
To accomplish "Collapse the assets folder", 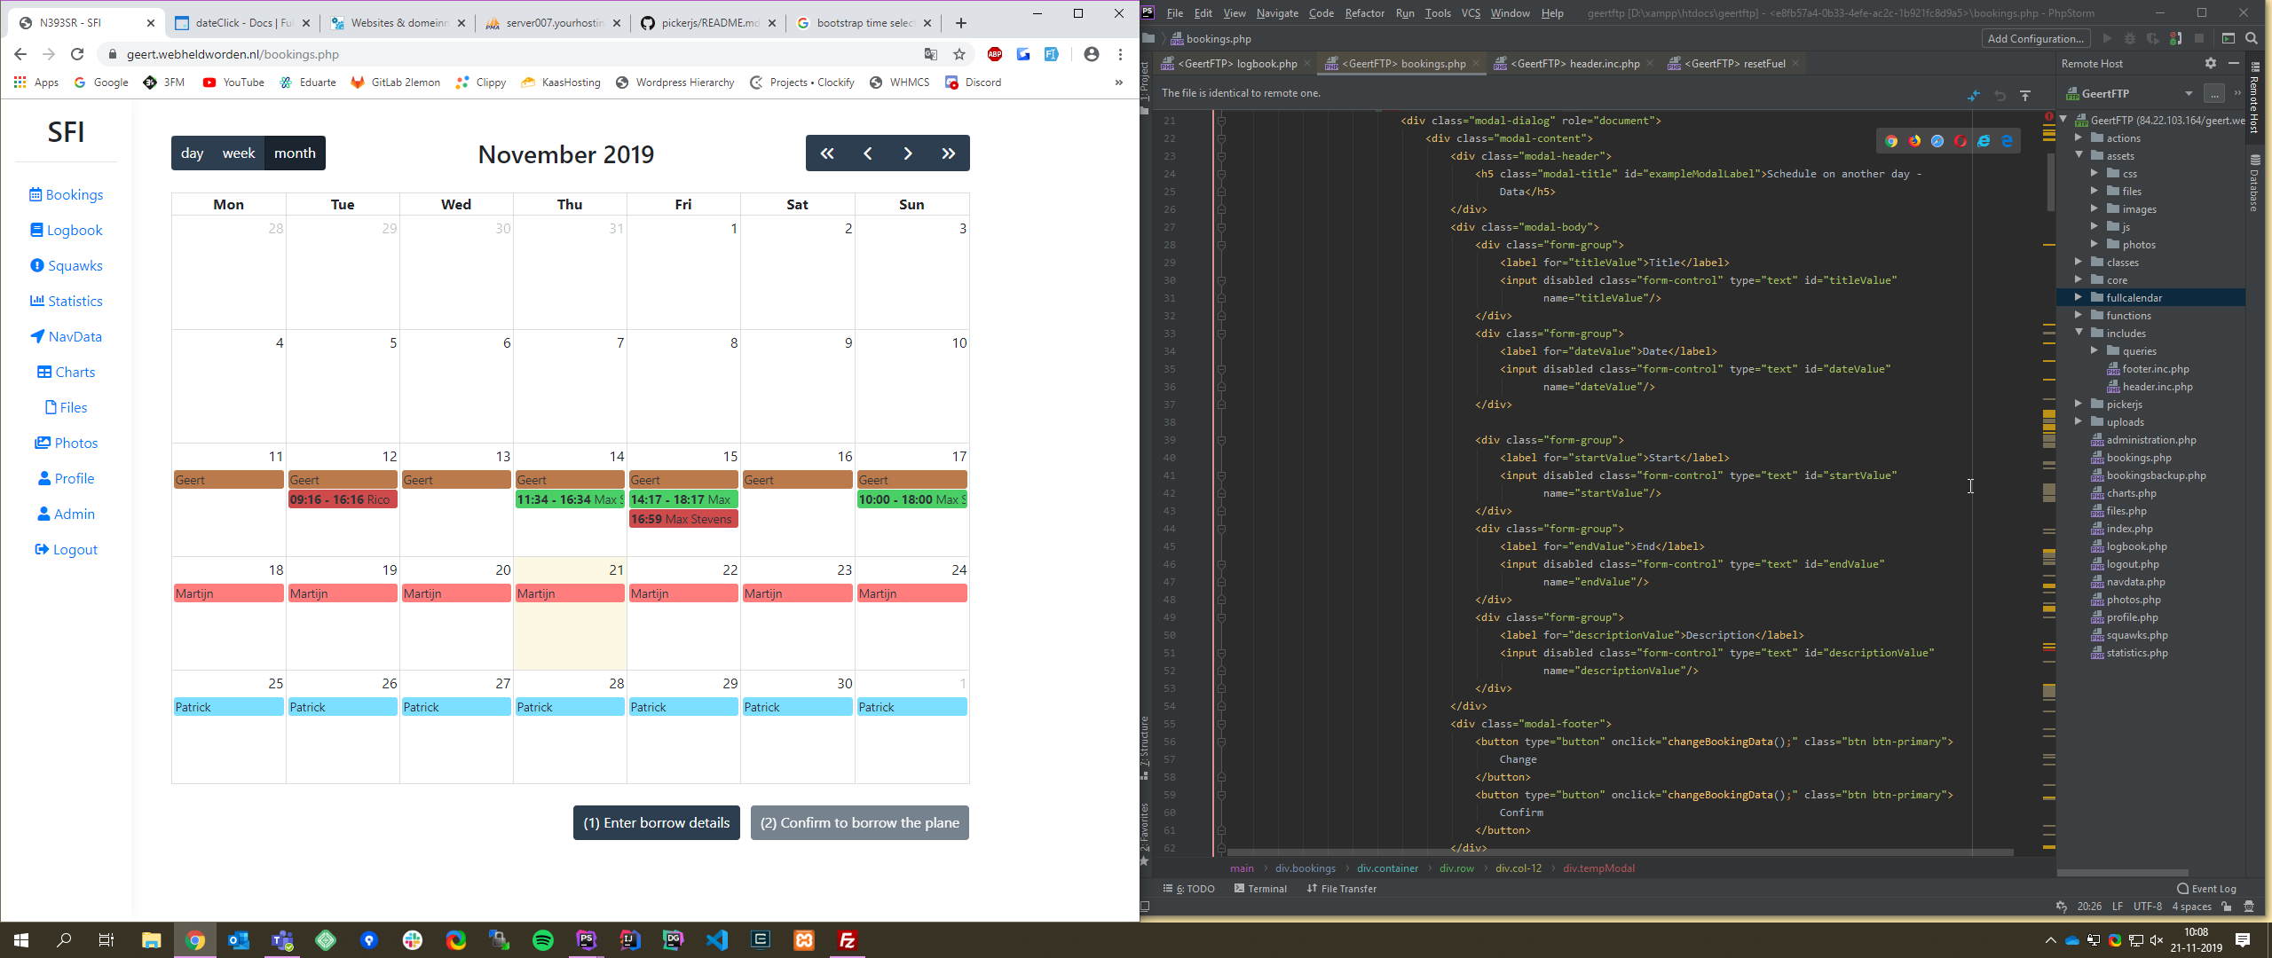I will 2079,155.
